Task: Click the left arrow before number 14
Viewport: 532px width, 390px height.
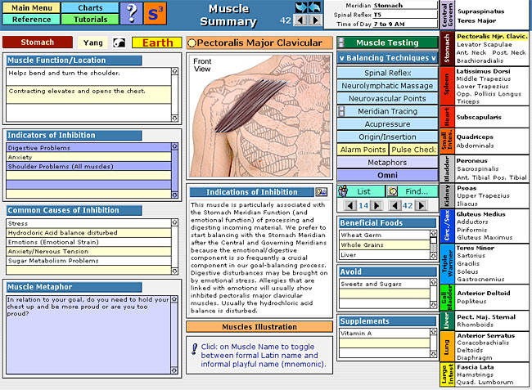Action: click(x=350, y=205)
